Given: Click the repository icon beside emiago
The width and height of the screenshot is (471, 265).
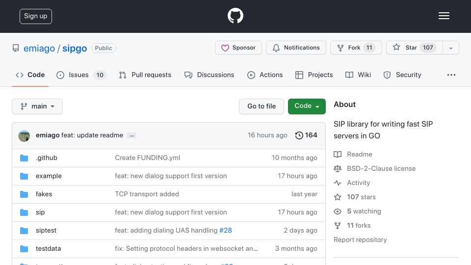Looking at the screenshot, I should pos(16,48).
